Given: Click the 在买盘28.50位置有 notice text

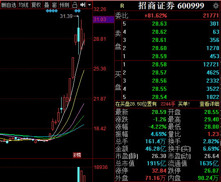Looking at the screenshot, I should (x=136, y=104).
